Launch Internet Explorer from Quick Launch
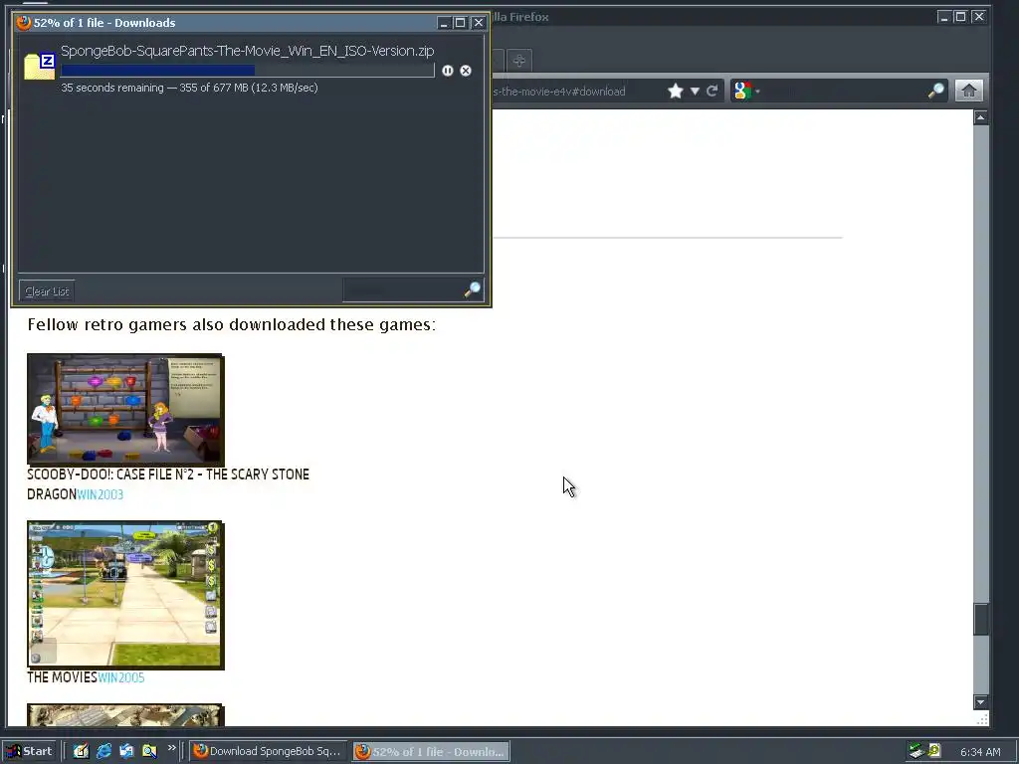This screenshot has height=764, width=1019. 103,751
